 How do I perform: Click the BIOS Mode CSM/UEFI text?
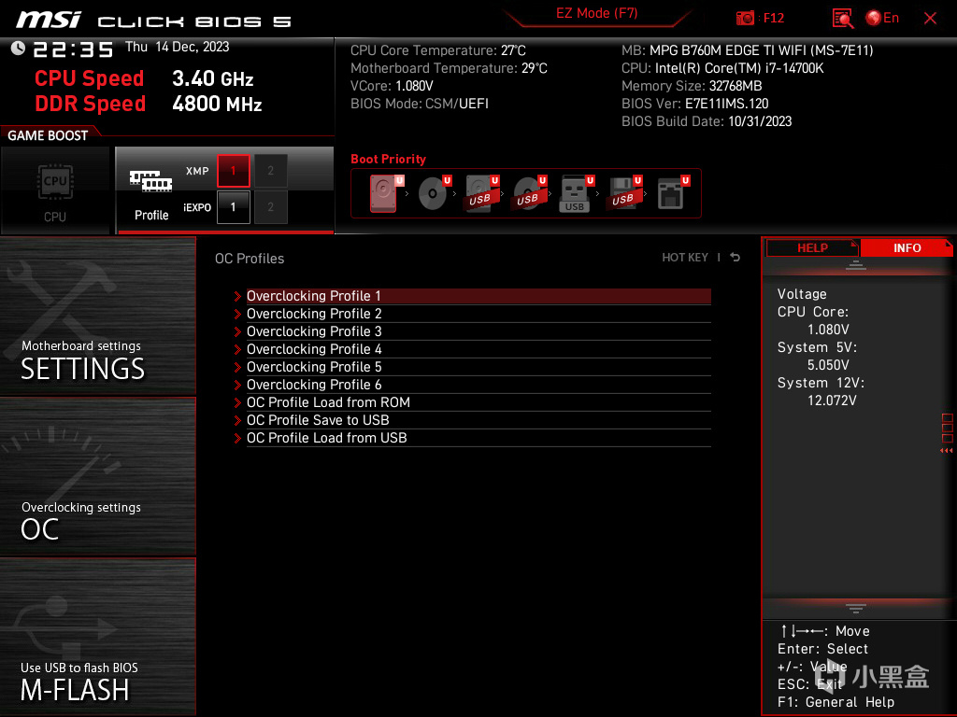pyautogui.click(x=420, y=104)
